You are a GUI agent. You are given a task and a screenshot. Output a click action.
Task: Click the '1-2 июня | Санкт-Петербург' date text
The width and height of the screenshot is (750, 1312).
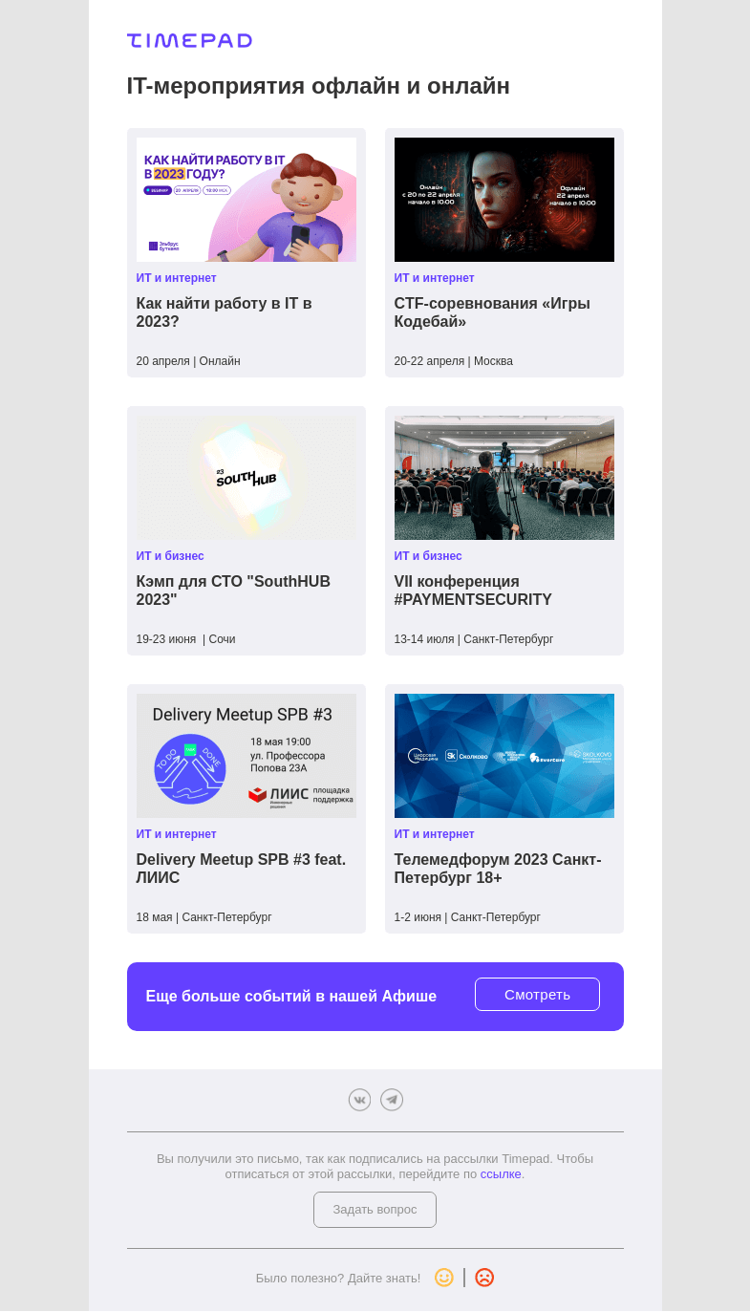467,917
